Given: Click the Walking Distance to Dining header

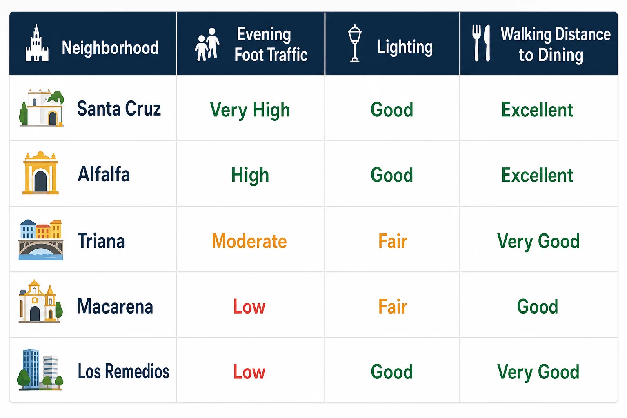Looking at the screenshot, I should [556, 44].
